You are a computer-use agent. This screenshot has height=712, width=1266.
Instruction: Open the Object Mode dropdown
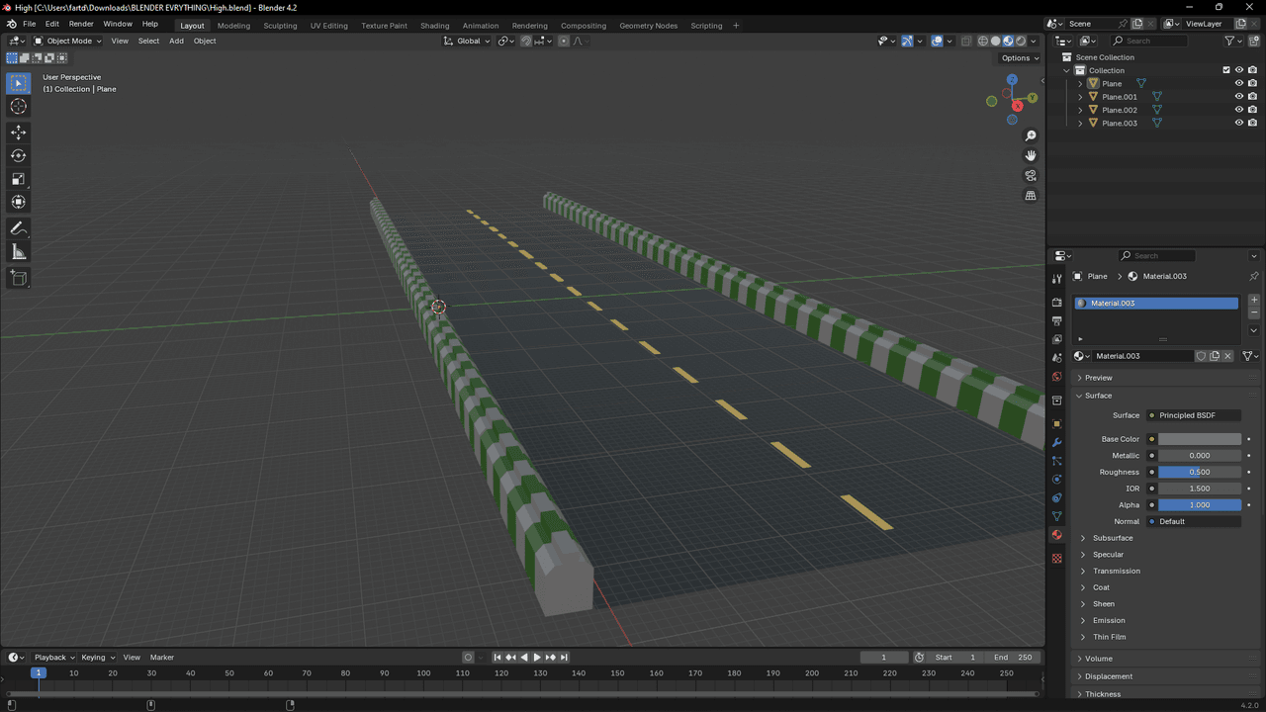coord(68,41)
